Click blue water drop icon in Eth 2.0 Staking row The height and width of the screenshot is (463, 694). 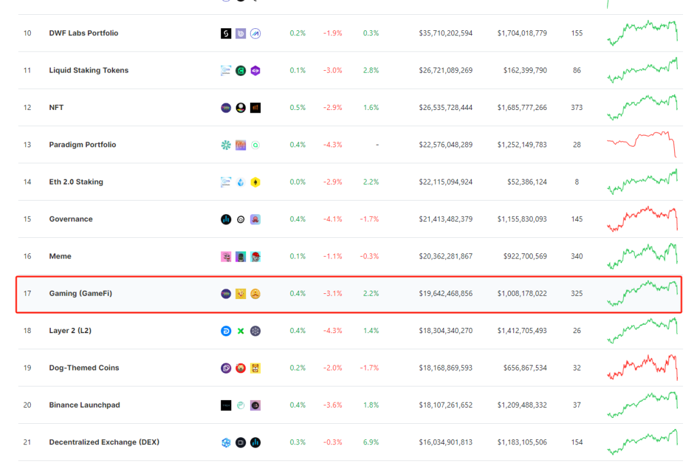tap(240, 183)
